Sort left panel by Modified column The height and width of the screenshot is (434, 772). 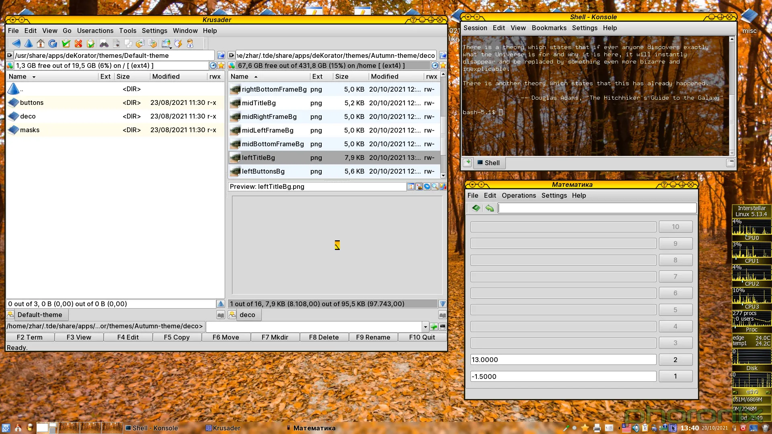pyautogui.click(x=178, y=76)
